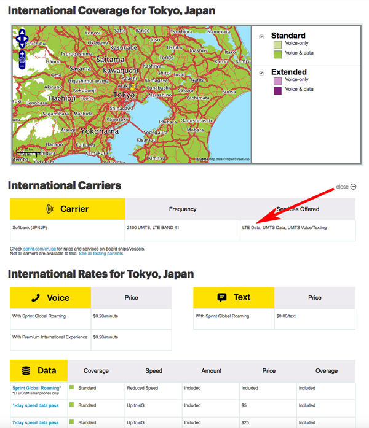Viewport: 369px width, 428px height.
Task: Pan the map west with the left arrow
Action: pyautogui.click(x=18, y=39)
